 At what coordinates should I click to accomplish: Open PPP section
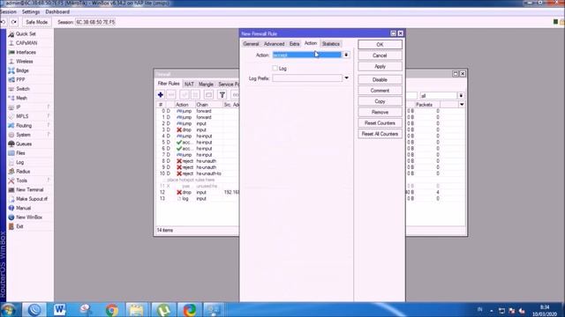(20, 79)
